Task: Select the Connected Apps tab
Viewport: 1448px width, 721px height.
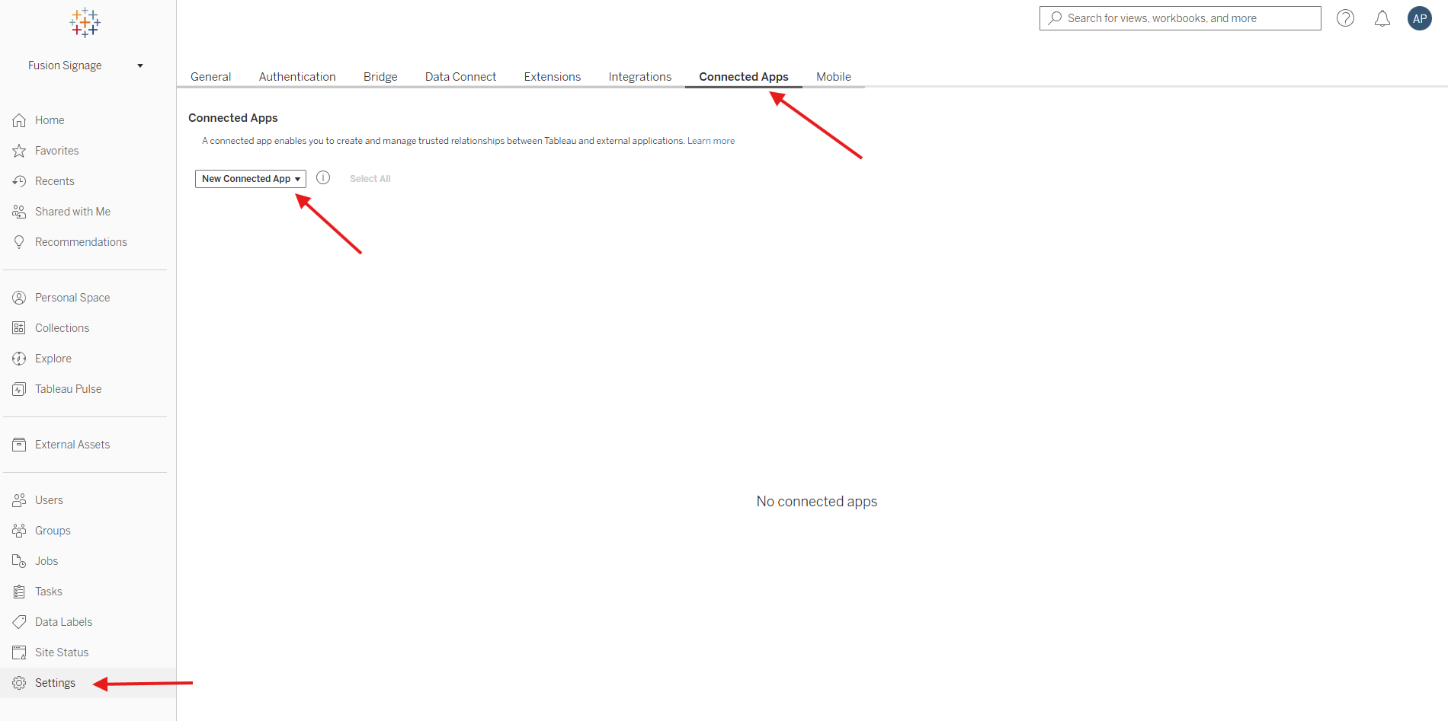Action: pos(744,77)
